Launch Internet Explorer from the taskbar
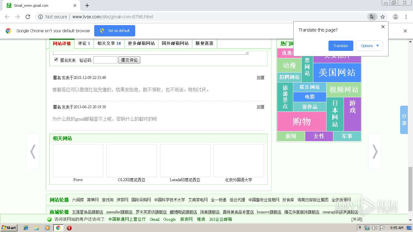 coord(26,228)
